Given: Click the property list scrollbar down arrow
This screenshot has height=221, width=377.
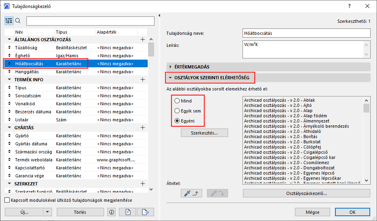Looking at the screenshot, I should point(151,189).
